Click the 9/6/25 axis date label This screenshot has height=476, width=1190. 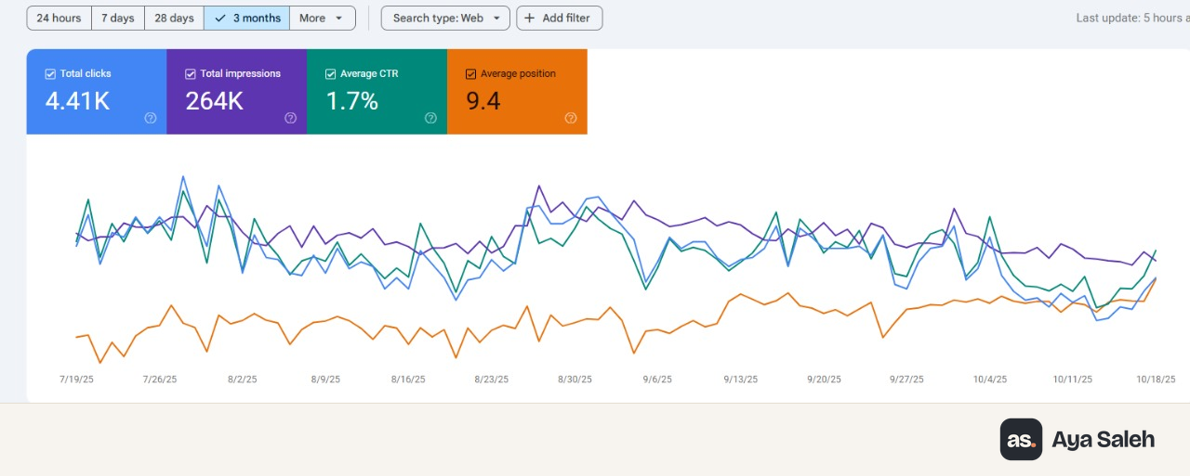[x=657, y=380]
